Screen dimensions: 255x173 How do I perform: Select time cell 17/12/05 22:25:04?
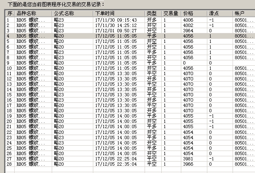116,159
